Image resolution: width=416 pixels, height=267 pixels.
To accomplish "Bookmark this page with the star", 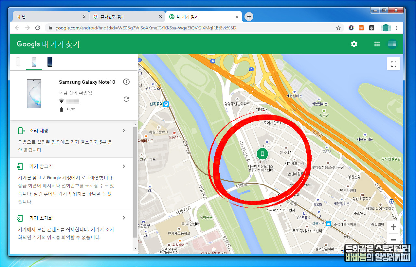I will click(338, 28).
